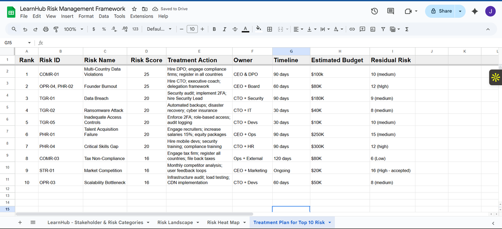
Task: Open Treatment Plan tab menu arrow
Action: [330, 222]
